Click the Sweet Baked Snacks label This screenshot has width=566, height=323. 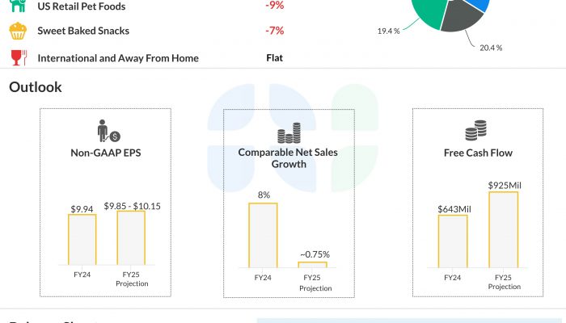point(83,31)
